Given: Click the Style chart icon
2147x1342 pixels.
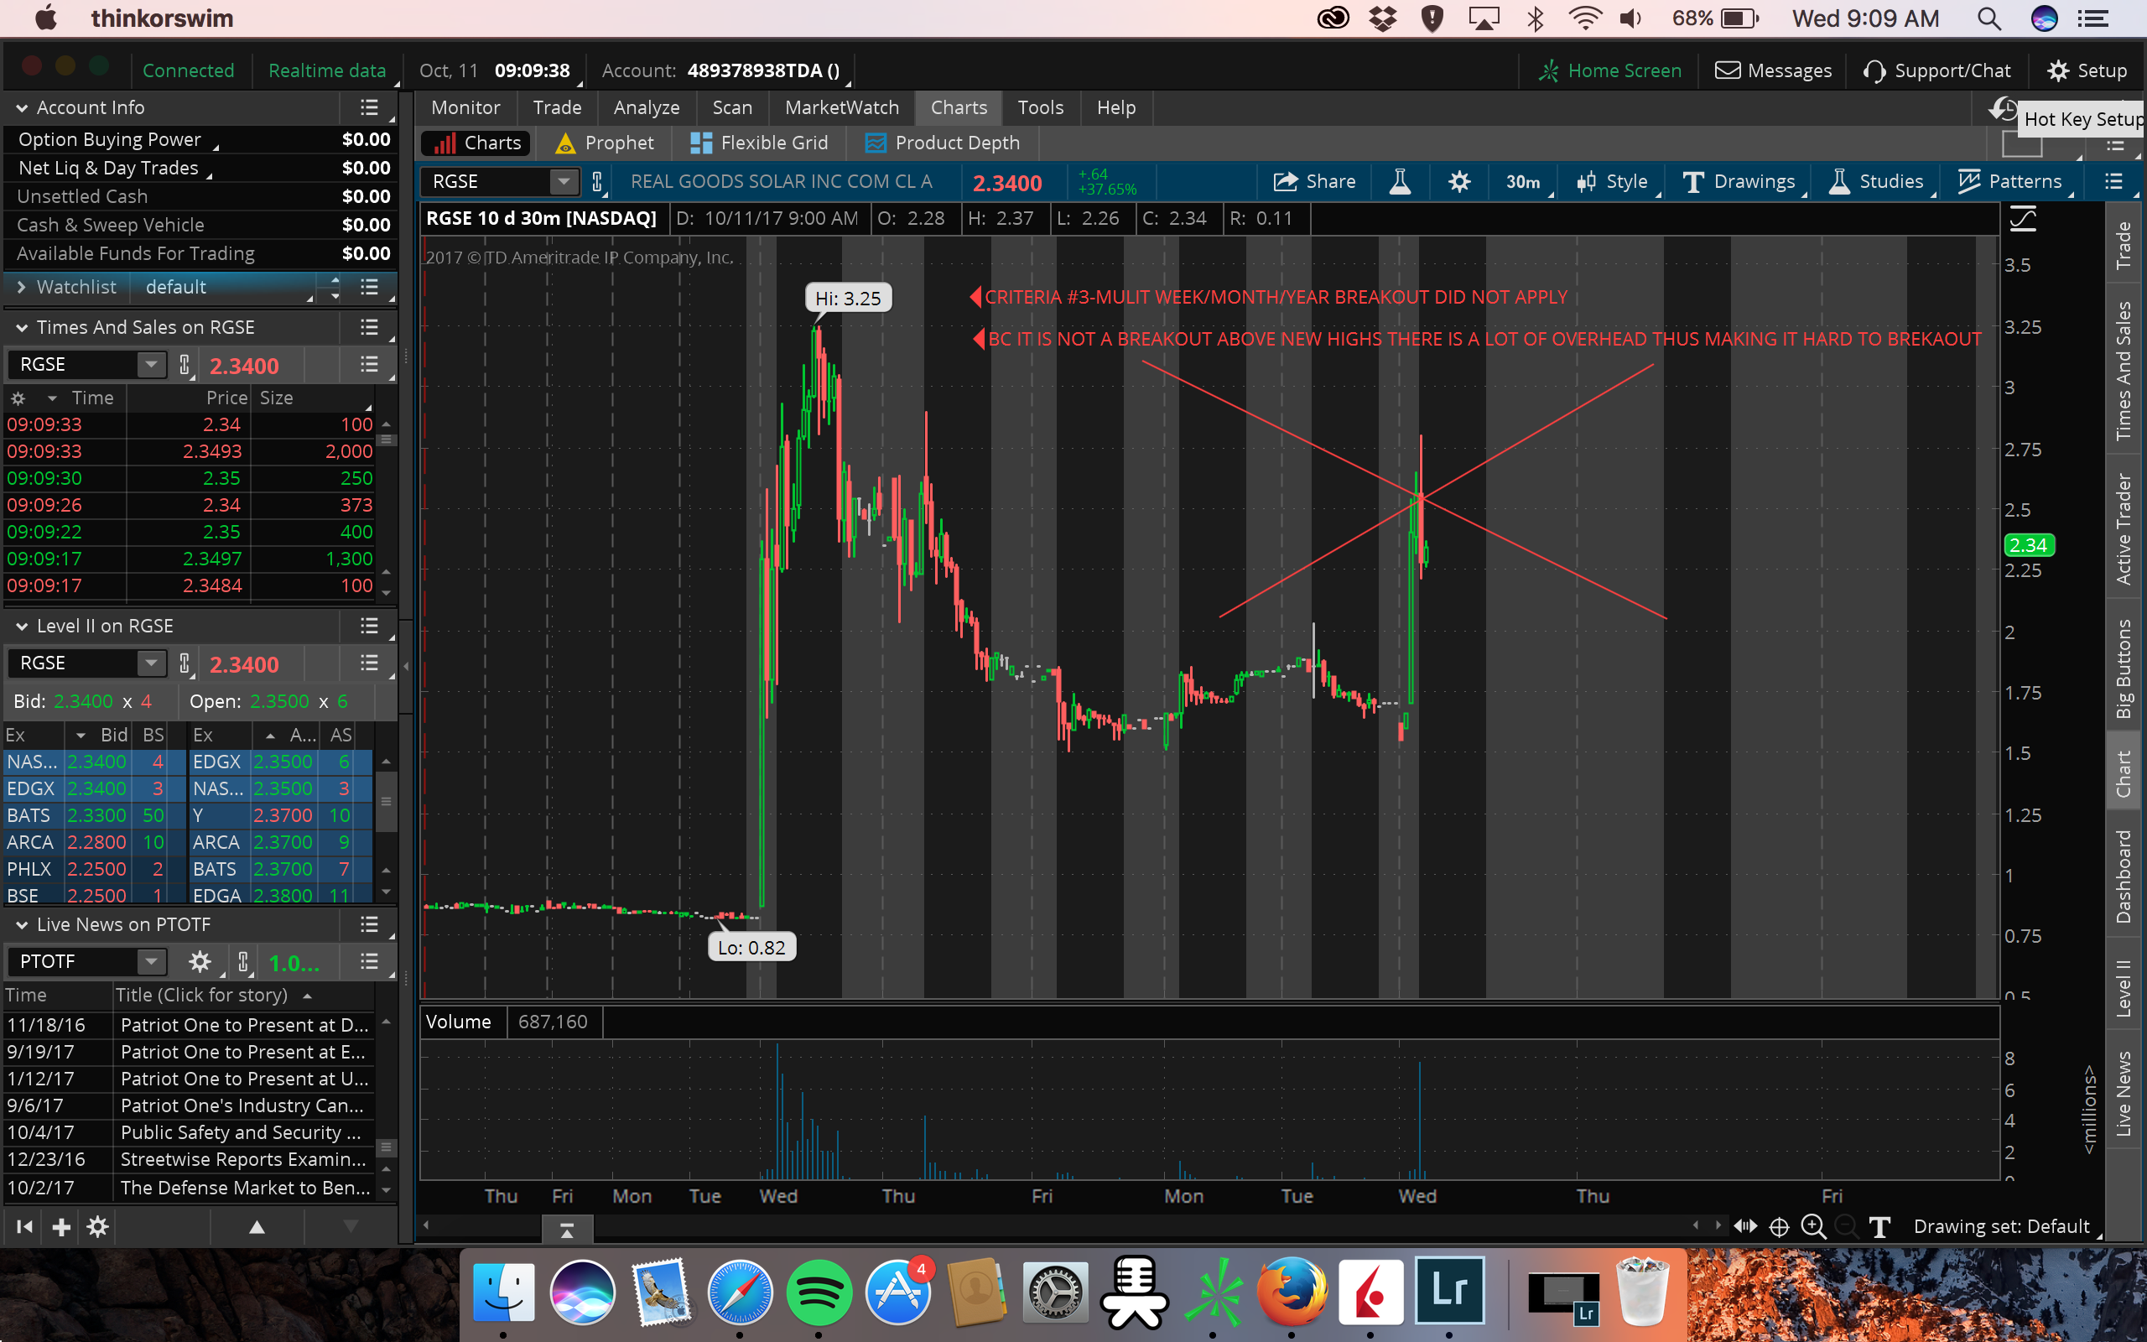Looking at the screenshot, I should (1611, 182).
